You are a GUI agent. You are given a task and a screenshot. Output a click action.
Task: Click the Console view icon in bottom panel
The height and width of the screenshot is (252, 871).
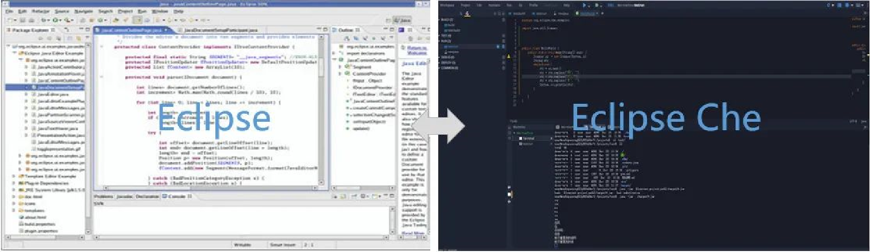(x=164, y=196)
